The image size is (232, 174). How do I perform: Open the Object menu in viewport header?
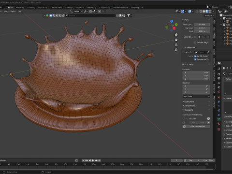pyautogui.click(x=13, y=11)
